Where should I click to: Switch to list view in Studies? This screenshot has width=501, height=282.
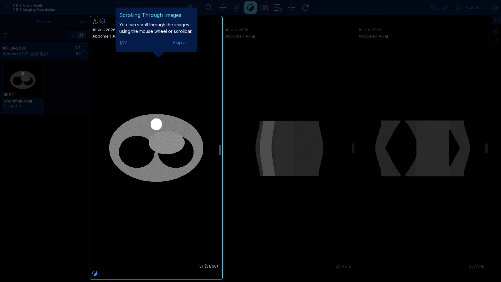pyautogui.click(x=73, y=35)
